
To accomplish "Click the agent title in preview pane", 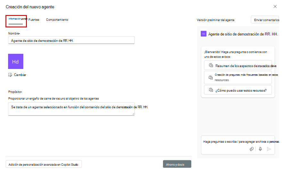I will click(x=243, y=34).
